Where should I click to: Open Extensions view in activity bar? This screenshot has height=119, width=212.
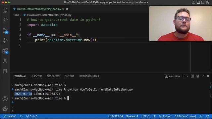pyautogui.click(x=5, y=51)
